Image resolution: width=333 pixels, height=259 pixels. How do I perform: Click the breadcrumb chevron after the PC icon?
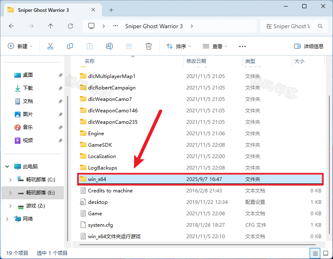(x=104, y=26)
